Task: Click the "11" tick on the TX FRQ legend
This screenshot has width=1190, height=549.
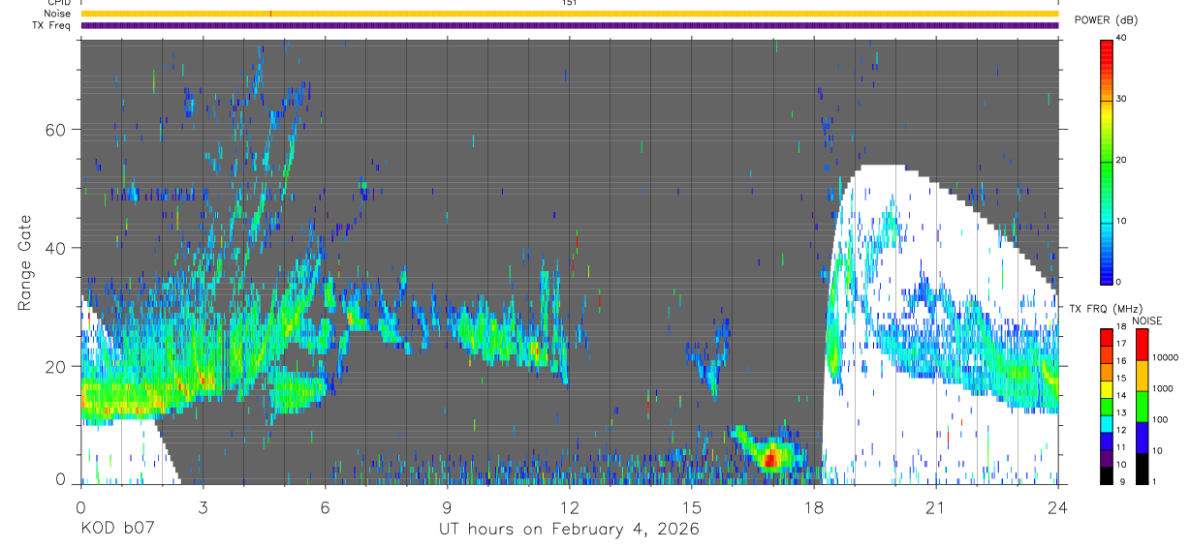Action: pos(1122,447)
